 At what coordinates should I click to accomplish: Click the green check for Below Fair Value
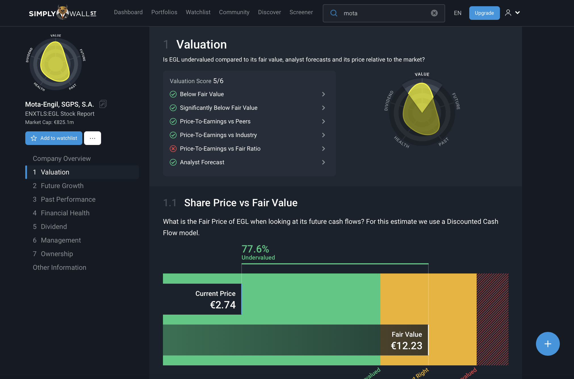[173, 94]
